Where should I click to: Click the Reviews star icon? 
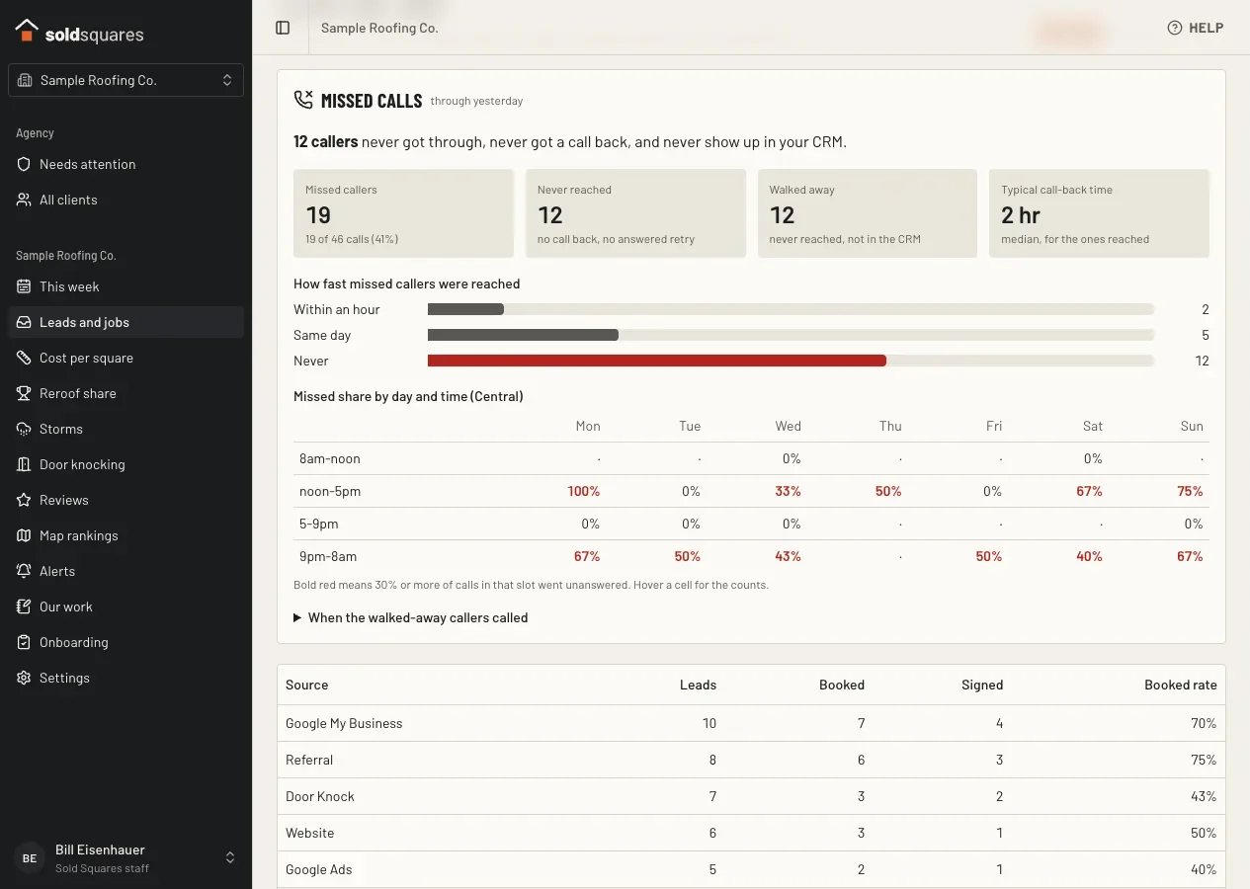[x=24, y=500]
